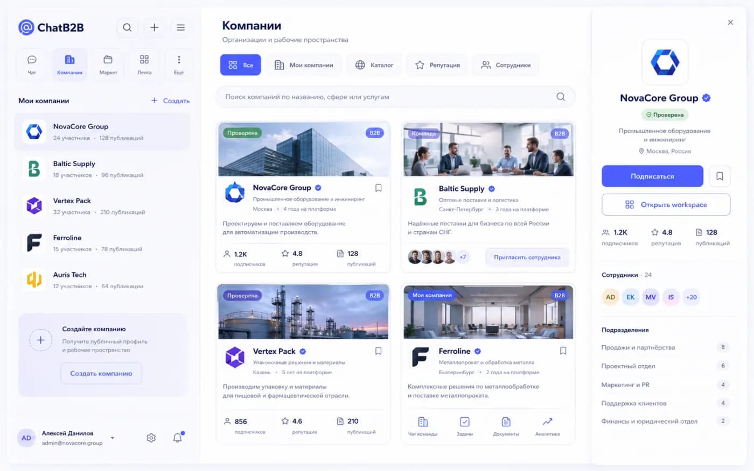Show +7 more Baltic Supply members
Image resolution: width=754 pixels, height=471 pixels.
coord(463,257)
